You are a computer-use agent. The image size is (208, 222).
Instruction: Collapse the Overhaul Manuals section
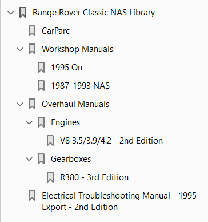[x=20, y=104]
